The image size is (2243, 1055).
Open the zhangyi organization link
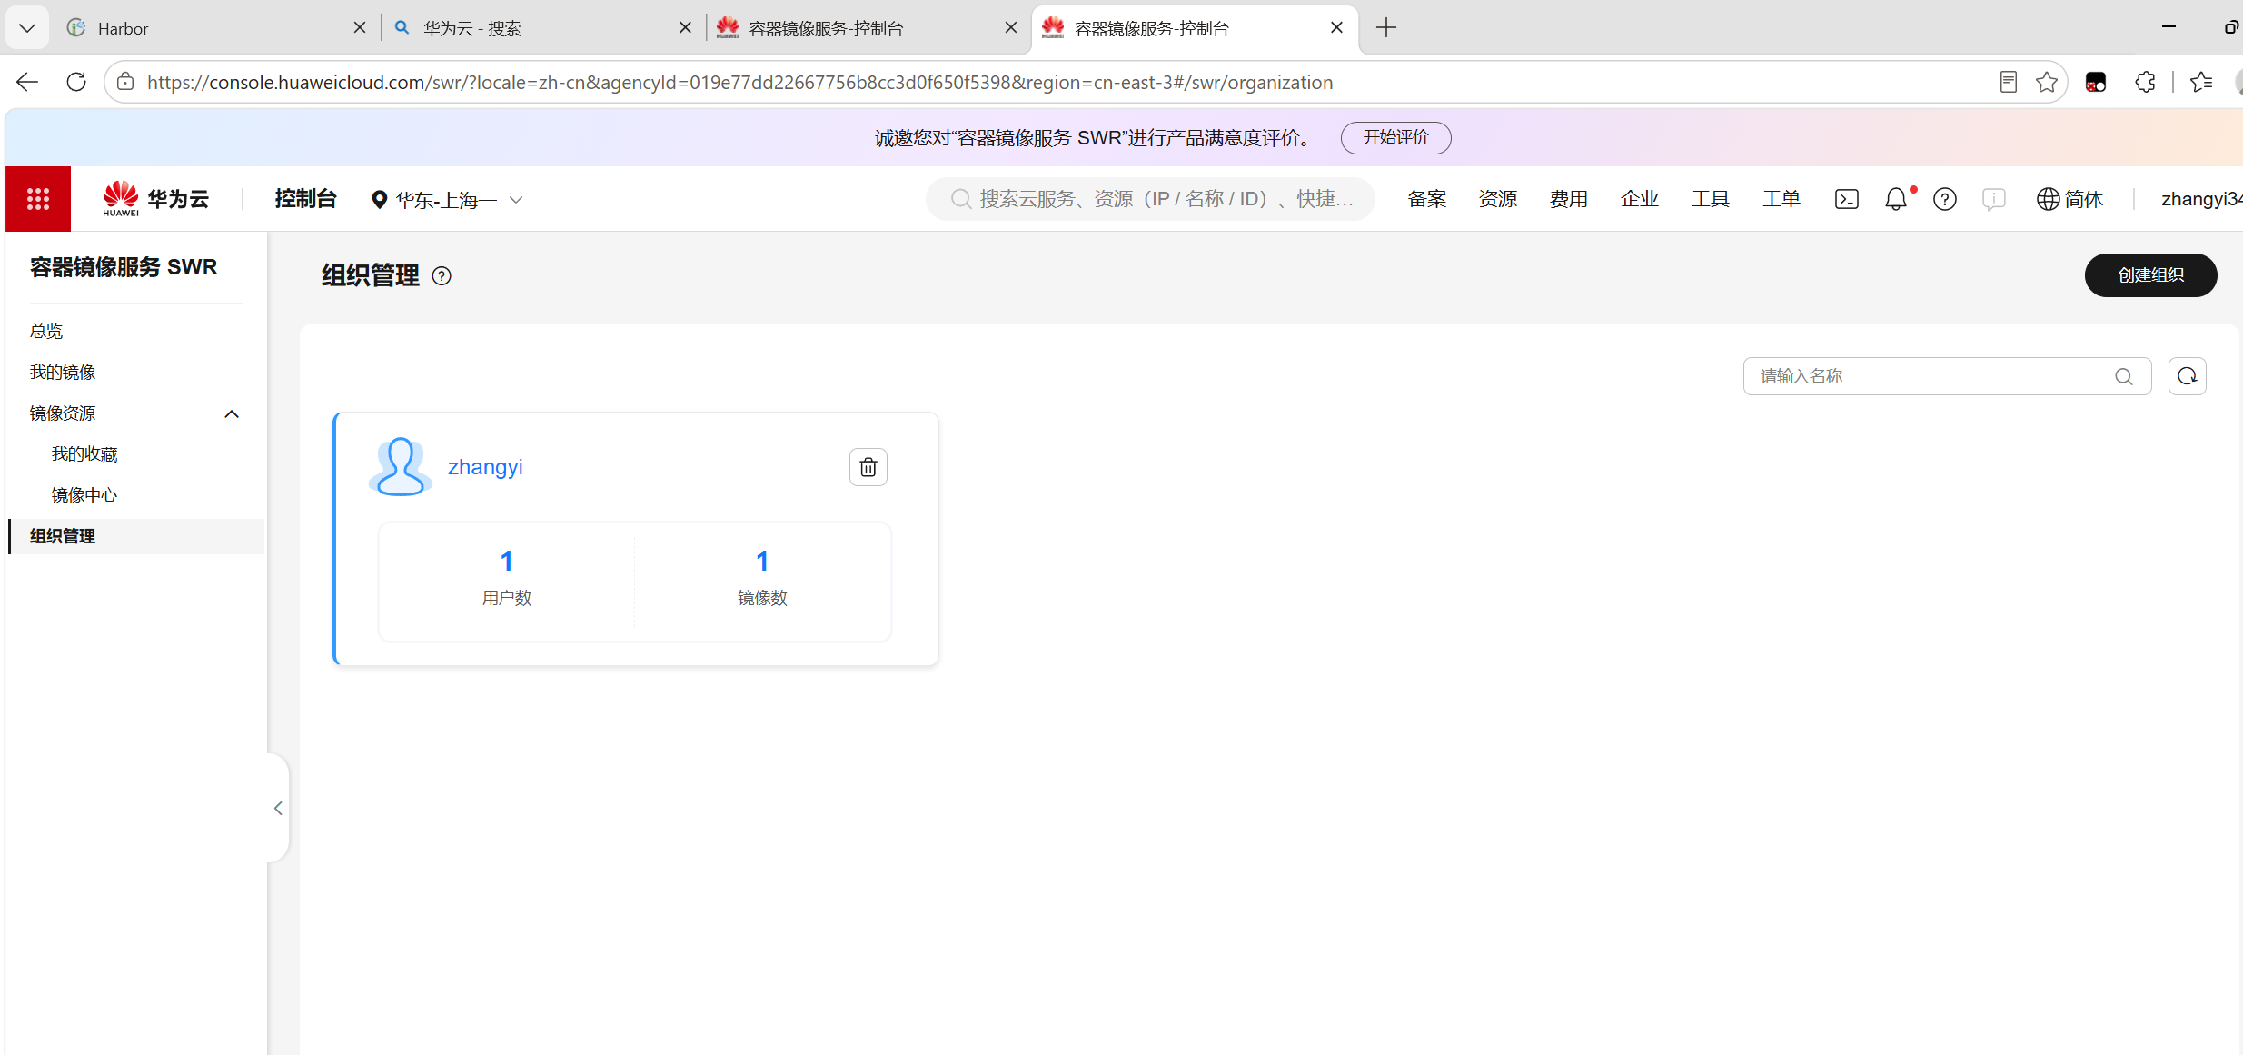485,467
